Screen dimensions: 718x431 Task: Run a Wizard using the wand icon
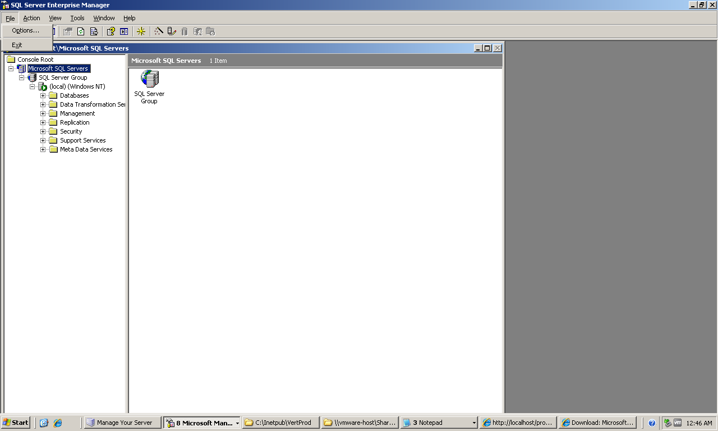click(159, 31)
